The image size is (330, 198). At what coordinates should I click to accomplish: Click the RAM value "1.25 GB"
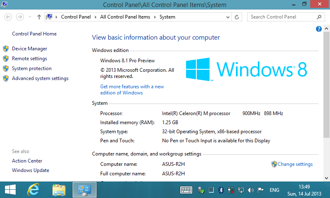(170, 123)
